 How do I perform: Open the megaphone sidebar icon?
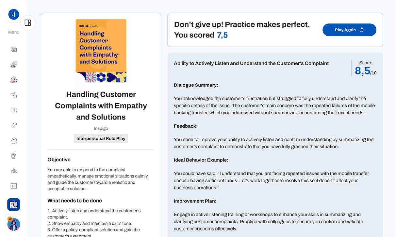pyautogui.click(x=14, y=95)
